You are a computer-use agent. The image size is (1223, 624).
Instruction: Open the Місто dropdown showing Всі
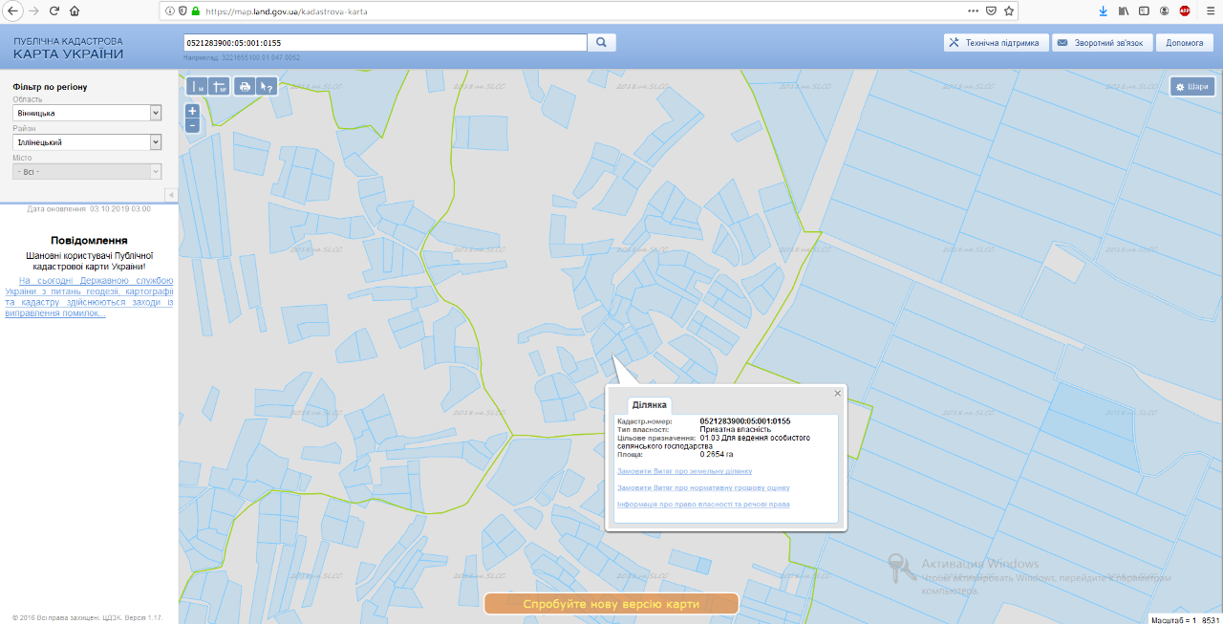click(x=87, y=172)
